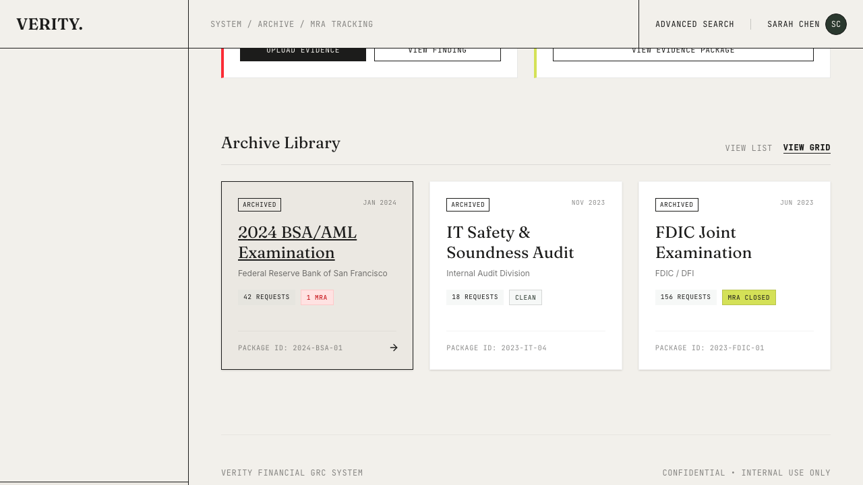Click the VIEW FINDING button
863x485 pixels.
[x=438, y=54]
